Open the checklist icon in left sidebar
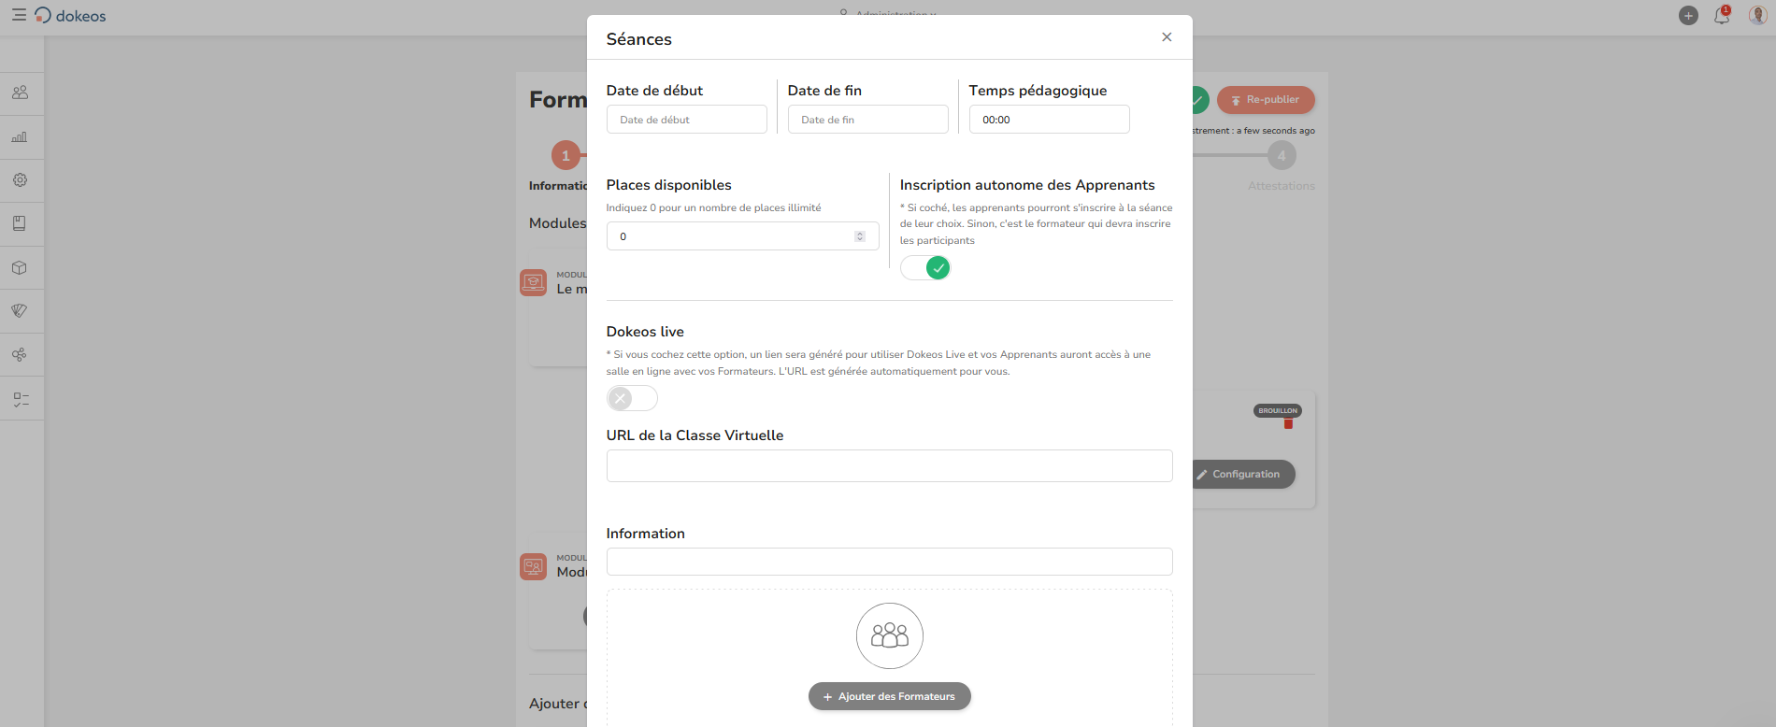Image resolution: width=1776 pixels, height=727 pixels. pyautogui.click(x=21, y=399)
